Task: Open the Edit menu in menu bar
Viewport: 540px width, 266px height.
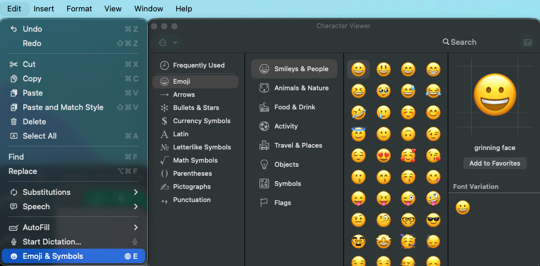Action: (14, 9)
